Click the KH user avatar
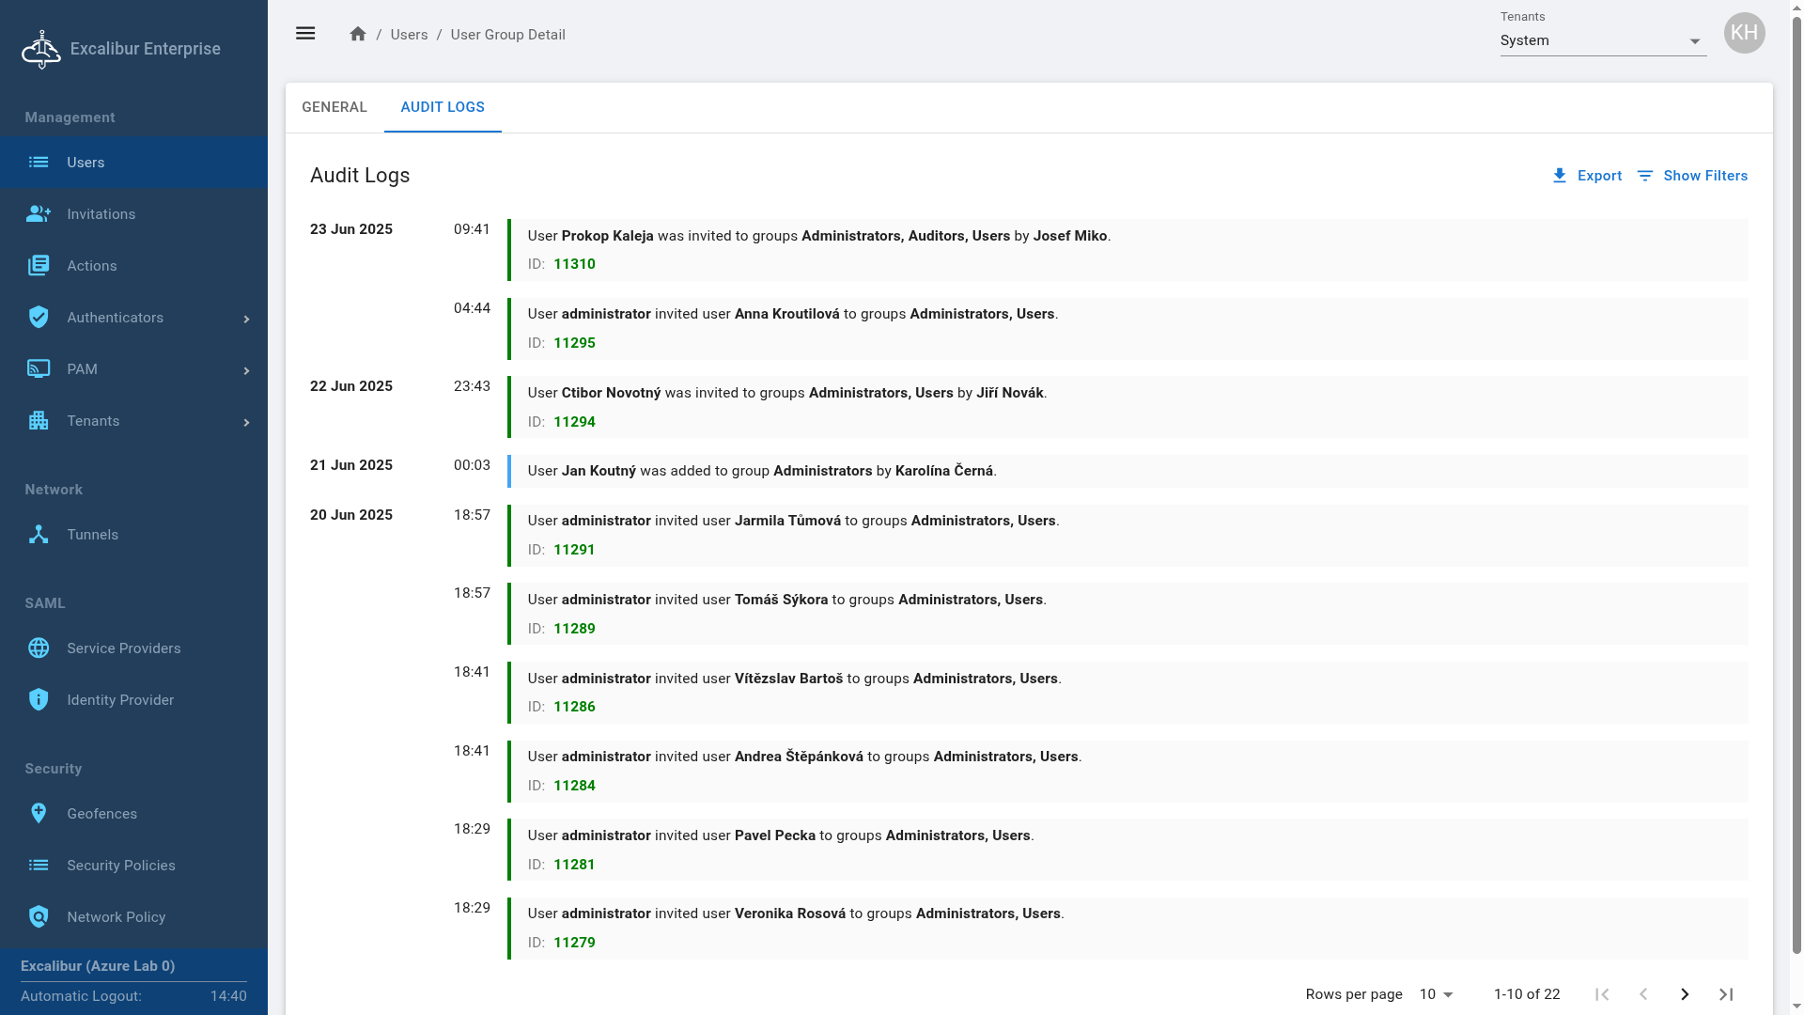The image size is (1804, 1015). click(x=1744, y=34)
